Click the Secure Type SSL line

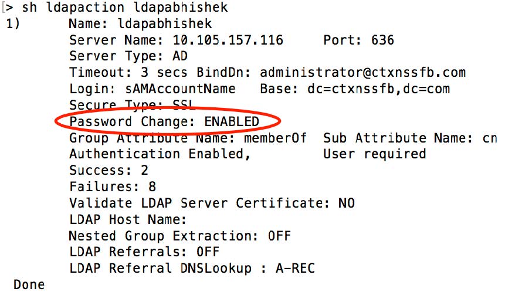[133, 106]
